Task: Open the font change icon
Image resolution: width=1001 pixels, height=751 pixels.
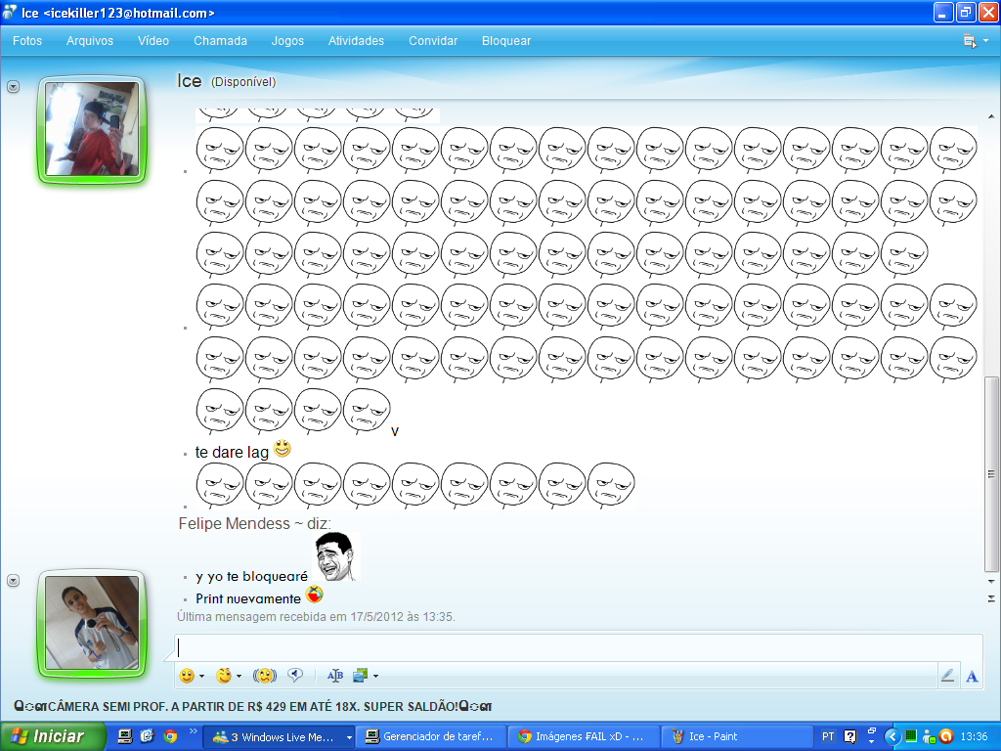Action: [335, 676]
